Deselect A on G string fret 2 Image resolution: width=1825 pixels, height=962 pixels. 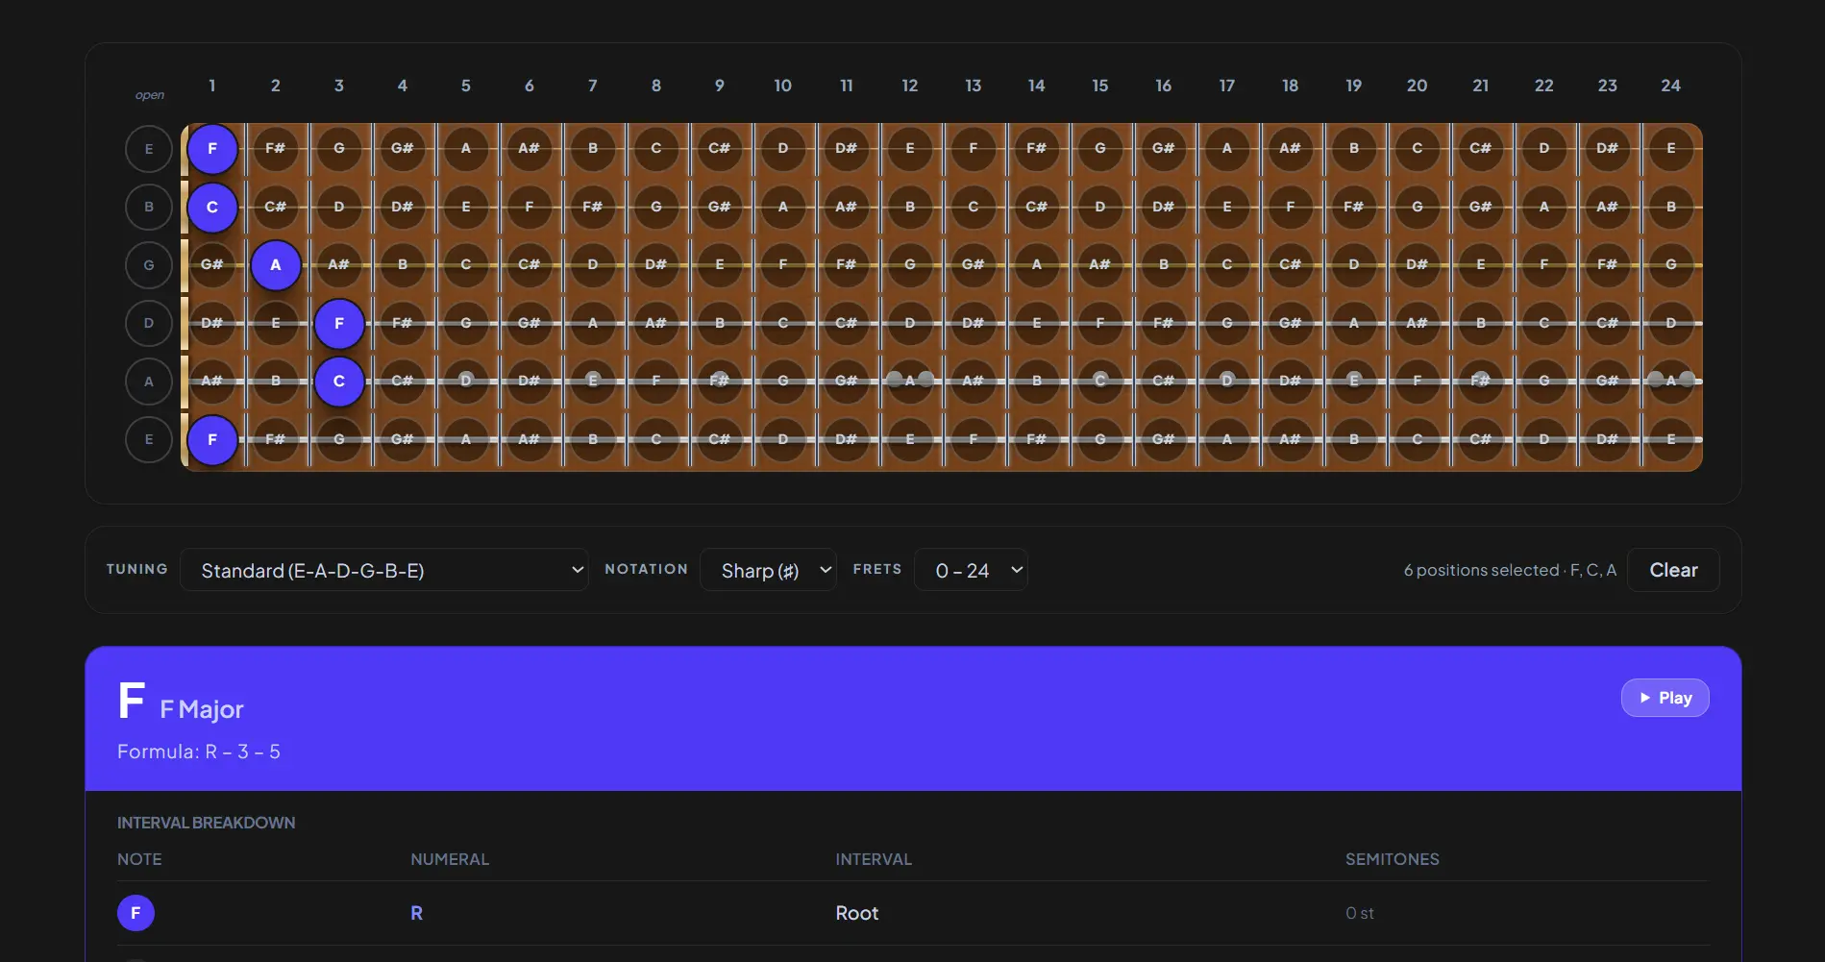[276, 265]
